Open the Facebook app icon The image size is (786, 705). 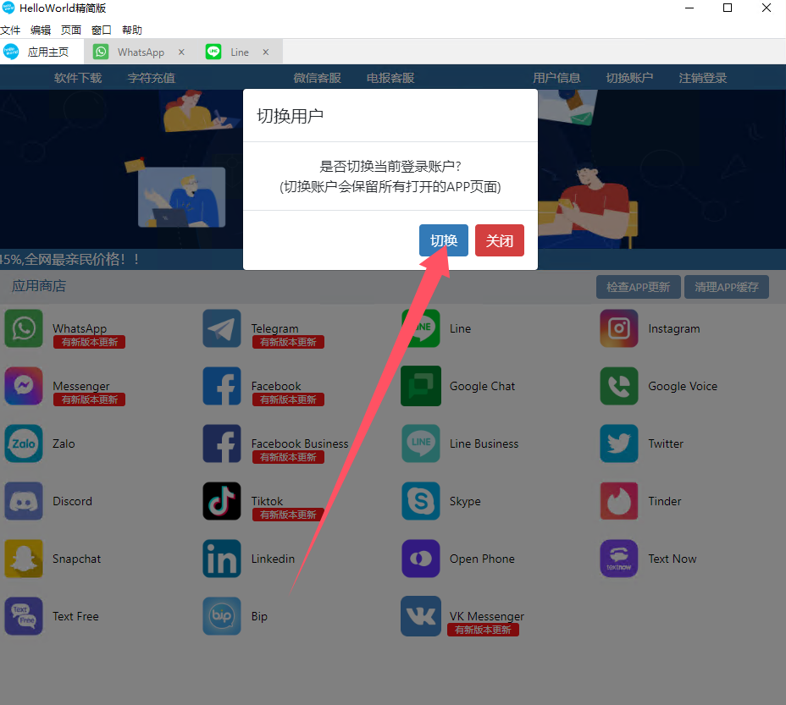click(222, 386)
